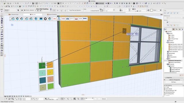Open the 0. Ground Floor home story dropdown
Viewport: 184px width, 103px height.
point(95,11)
